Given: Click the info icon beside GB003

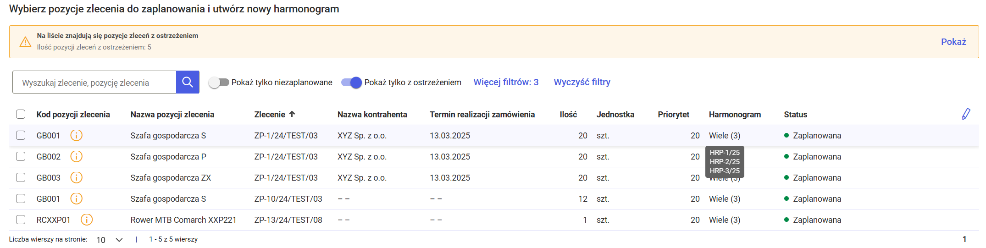Looking at the screenshot, I should click(76, 178).
